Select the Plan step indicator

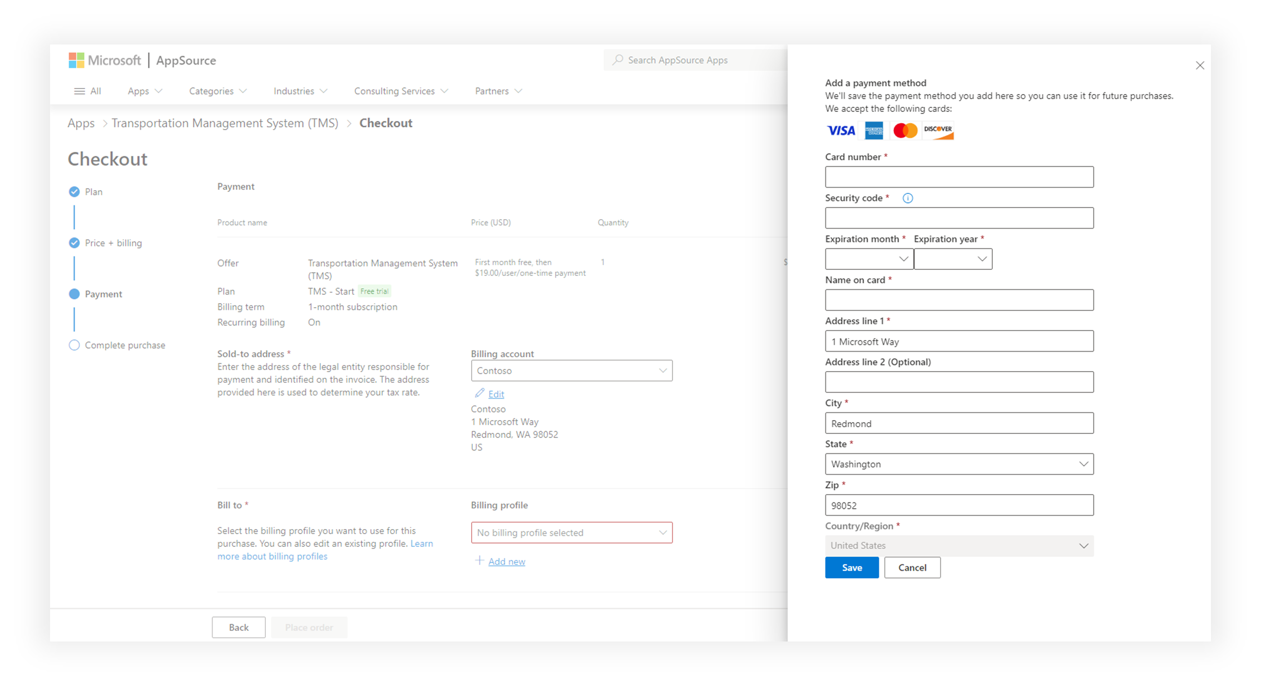click(x=74, y=191)
